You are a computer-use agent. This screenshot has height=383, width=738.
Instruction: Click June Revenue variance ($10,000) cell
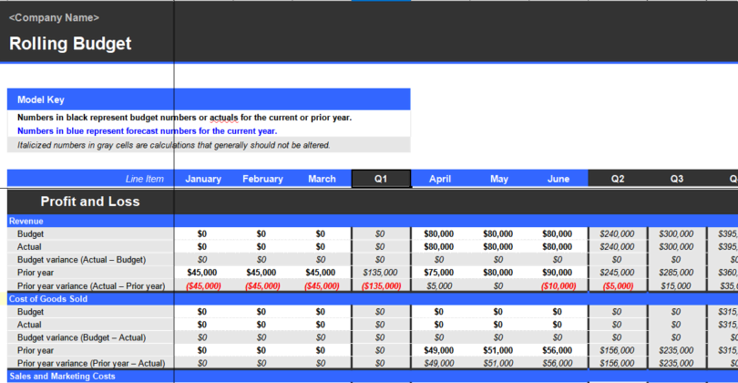559,286
